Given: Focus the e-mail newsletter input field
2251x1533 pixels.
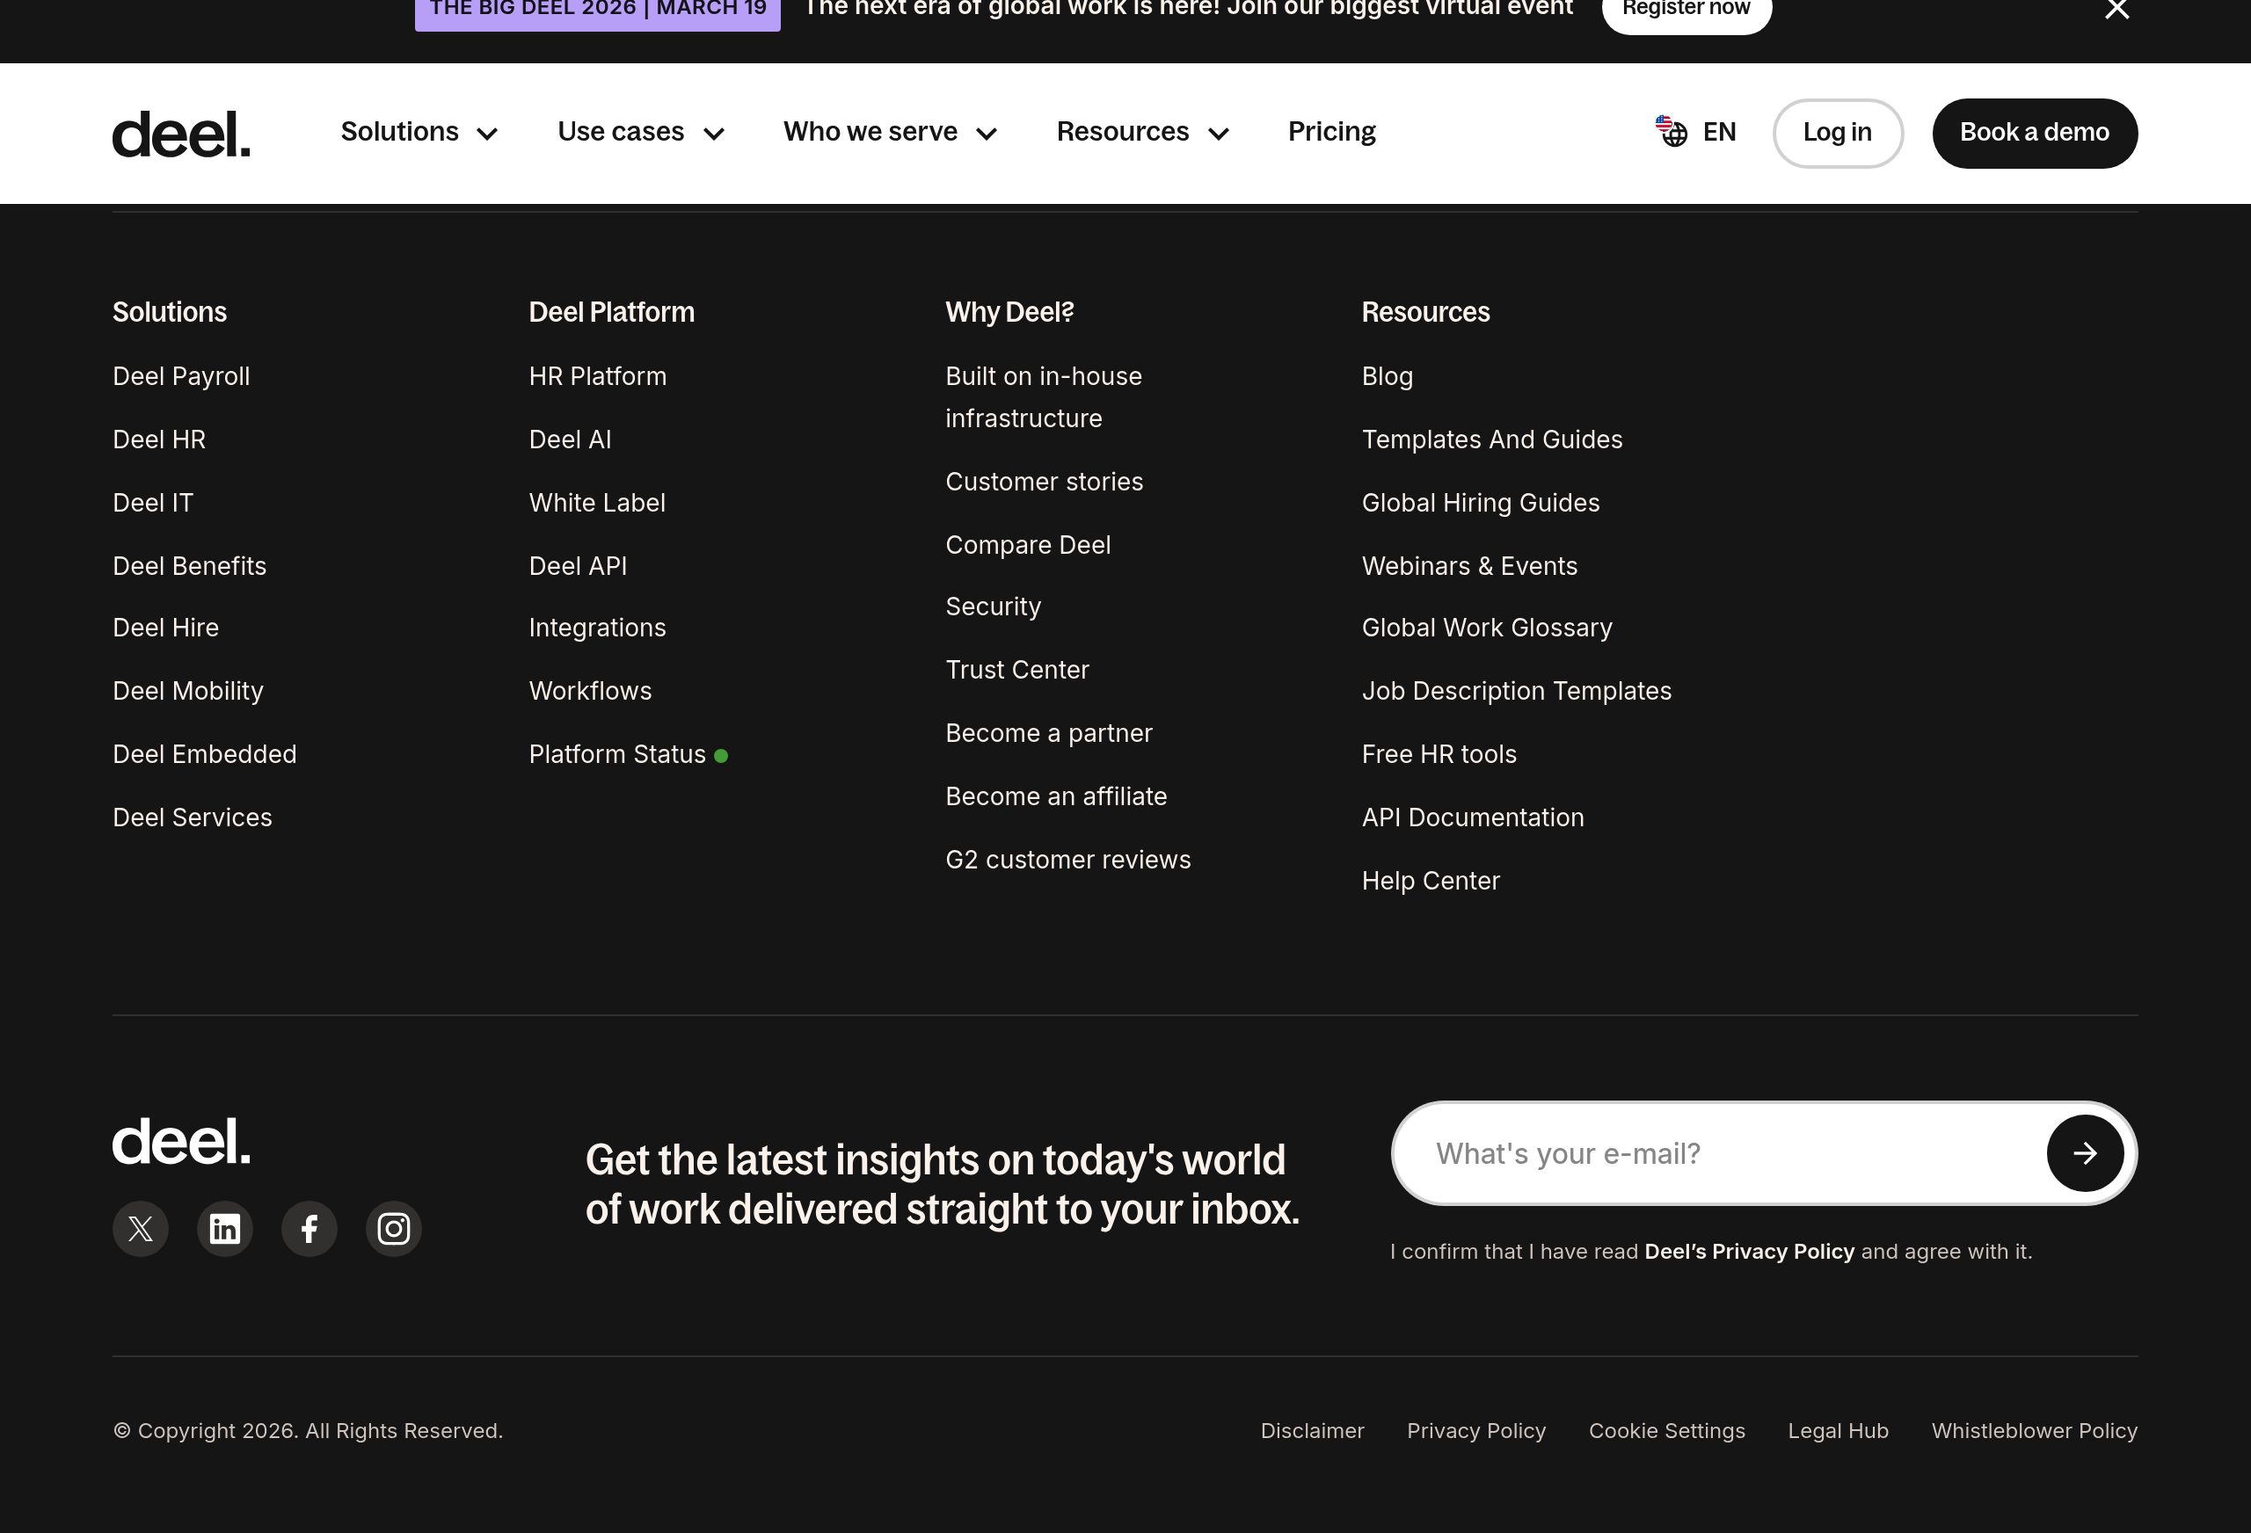Looking at the screenshot, I should pyautogui.click(x=1724, y=1153).
